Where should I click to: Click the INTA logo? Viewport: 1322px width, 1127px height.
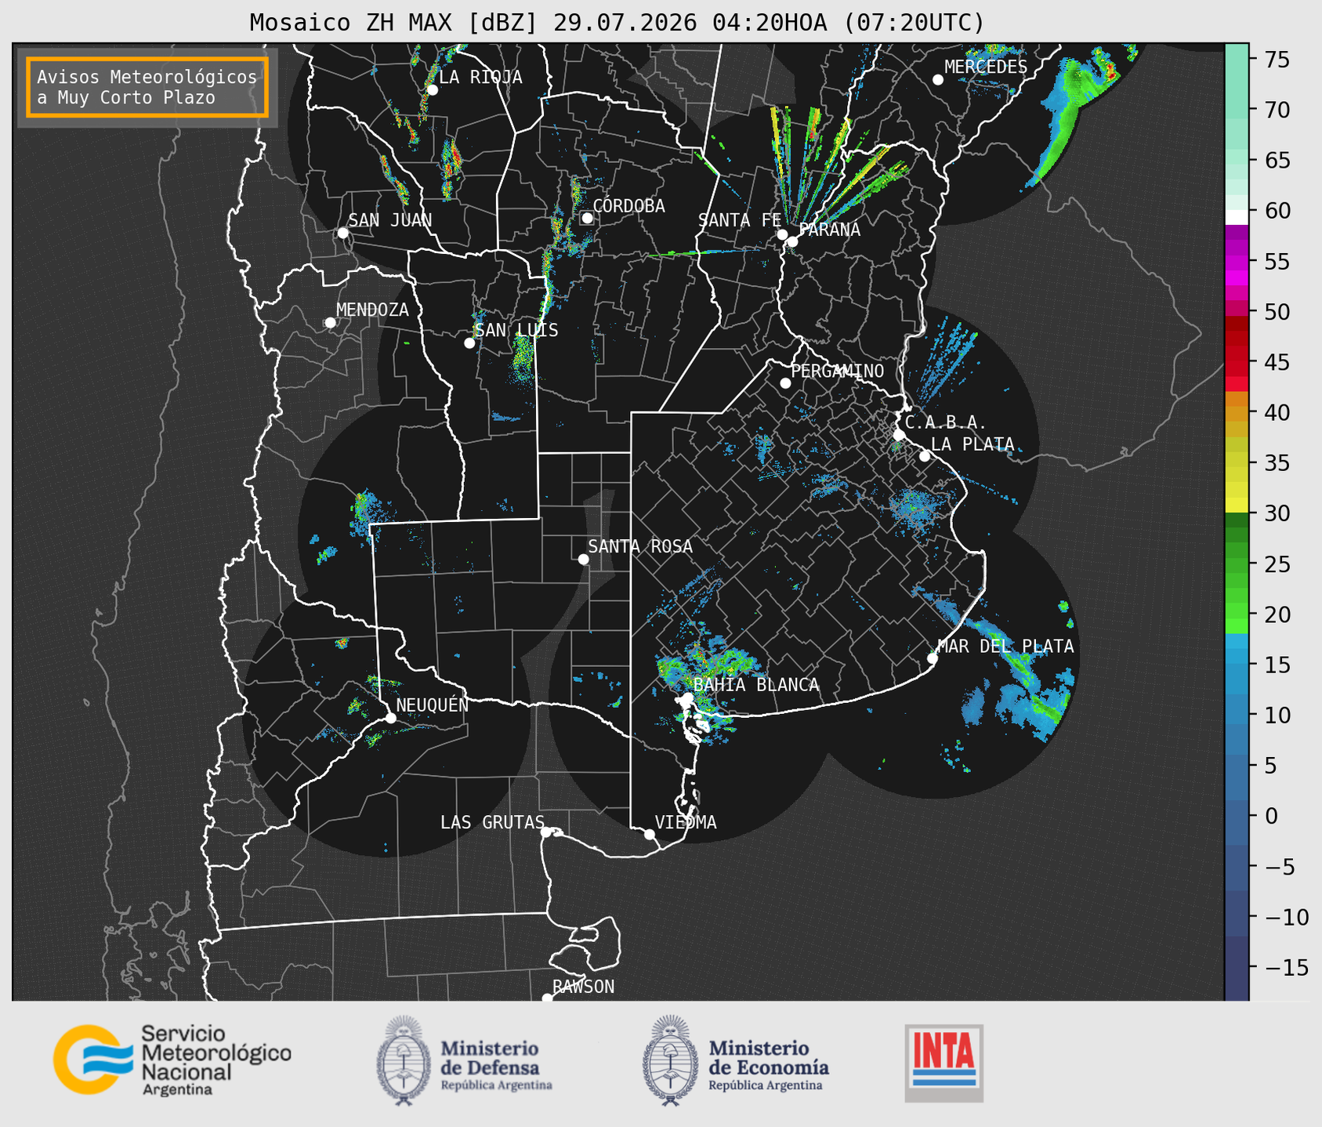(944, 1063)
